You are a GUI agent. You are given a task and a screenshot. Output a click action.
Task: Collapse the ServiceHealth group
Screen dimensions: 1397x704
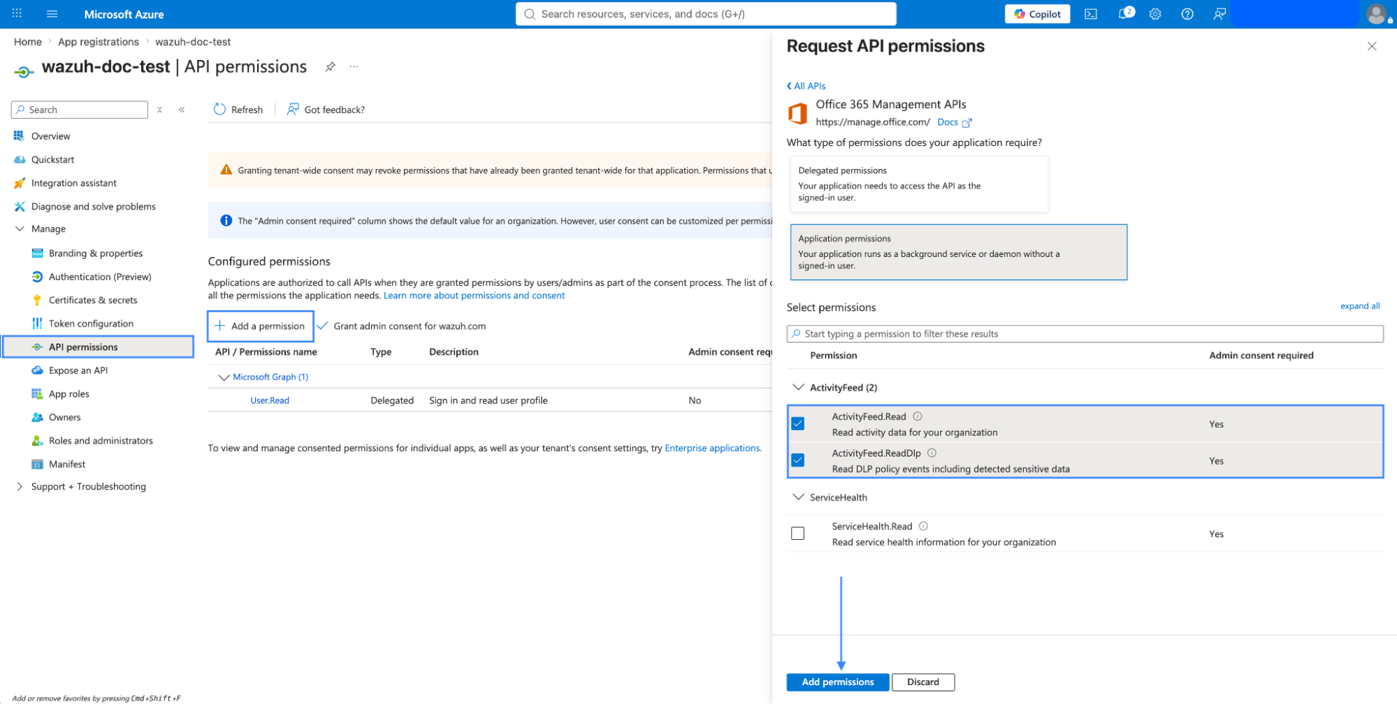(x=798, y=497)
